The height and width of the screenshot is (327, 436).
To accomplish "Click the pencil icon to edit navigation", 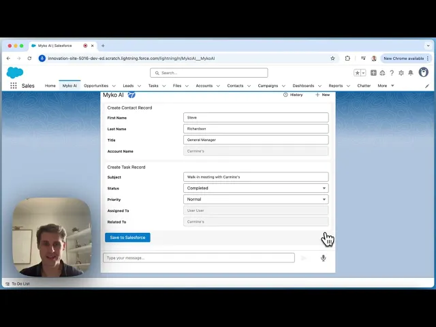I will coord(427,86).
